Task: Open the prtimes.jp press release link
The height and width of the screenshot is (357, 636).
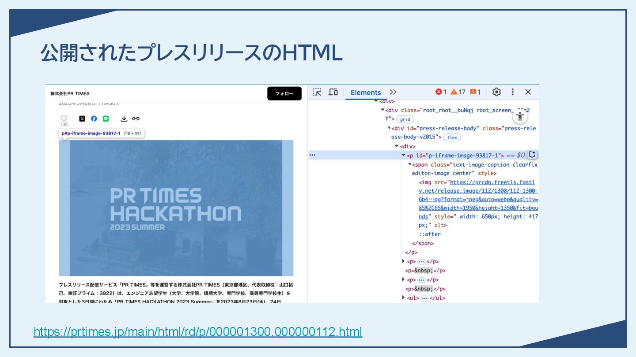Action: 198,331
